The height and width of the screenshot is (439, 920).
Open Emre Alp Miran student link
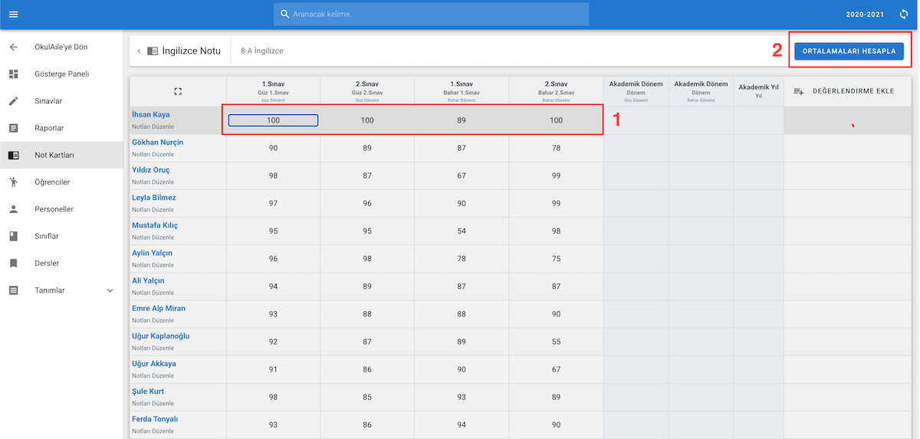point(159,308)
